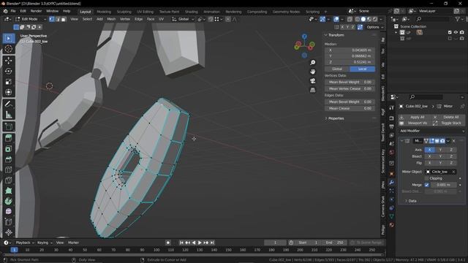Select the Move tool
The image size is (468, 263).
pyautogui.click(x=8, y=61)
